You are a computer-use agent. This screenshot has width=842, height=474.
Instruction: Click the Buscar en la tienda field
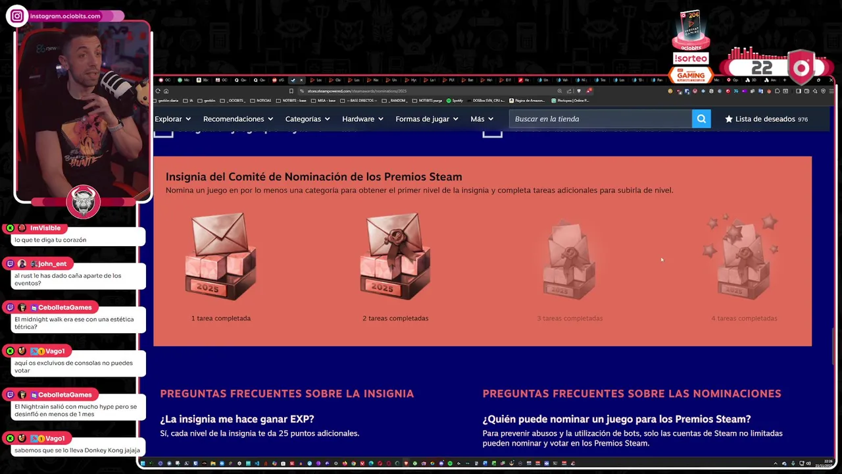tap(601, 119)
